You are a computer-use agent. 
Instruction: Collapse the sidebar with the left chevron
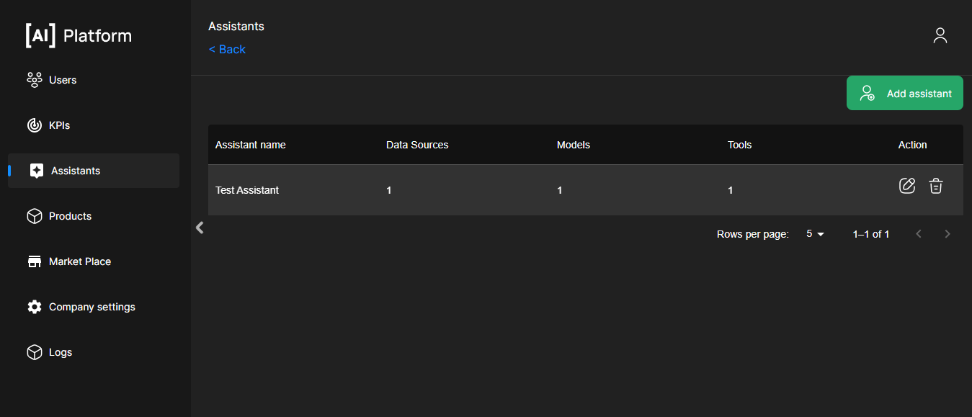[x=200, y=228]
